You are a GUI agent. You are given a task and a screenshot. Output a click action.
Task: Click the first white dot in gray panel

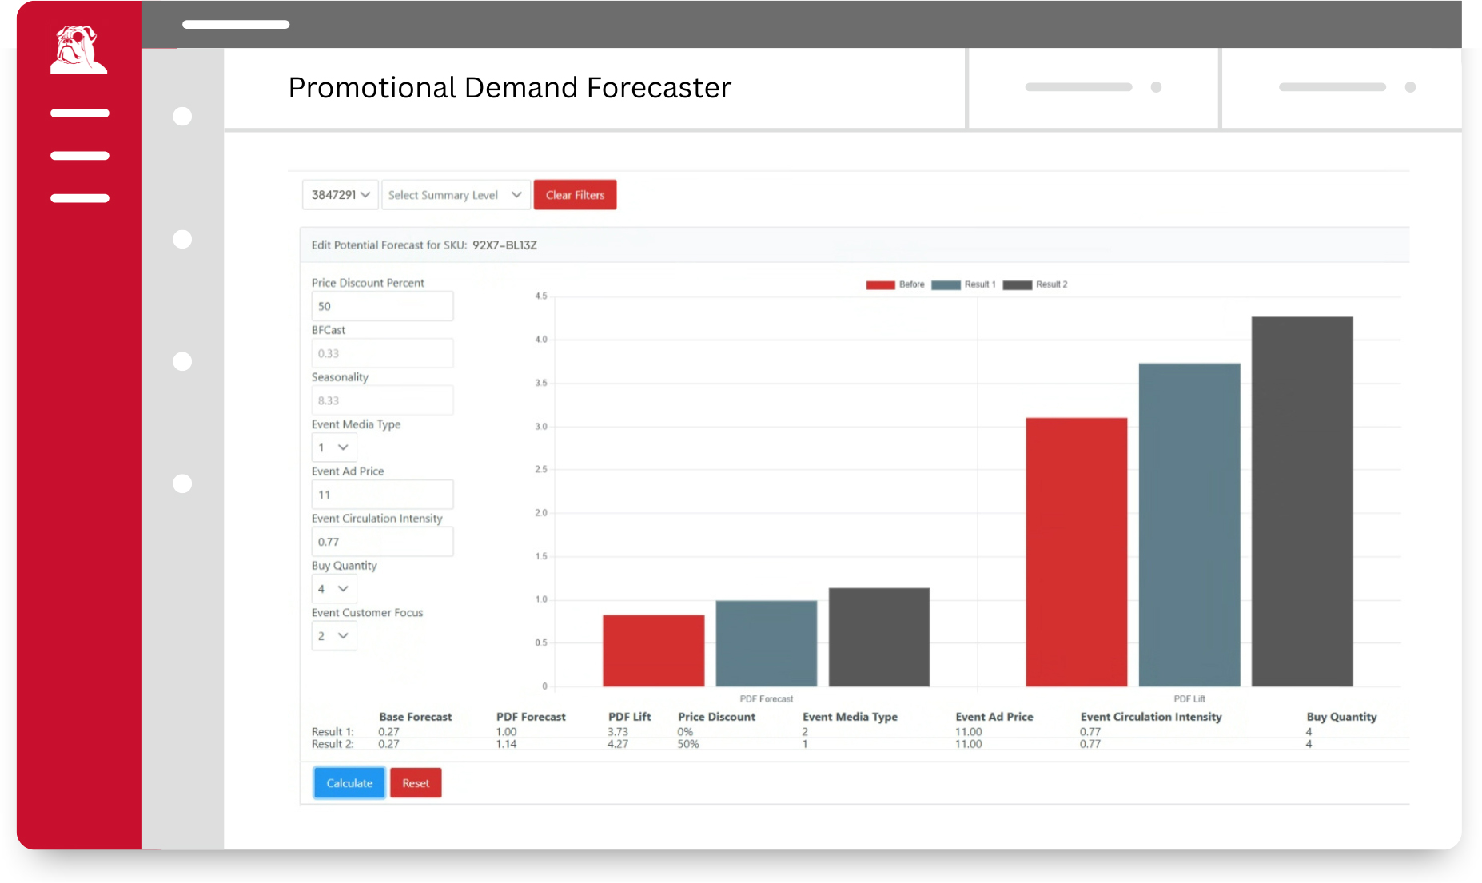coord(182,117)
